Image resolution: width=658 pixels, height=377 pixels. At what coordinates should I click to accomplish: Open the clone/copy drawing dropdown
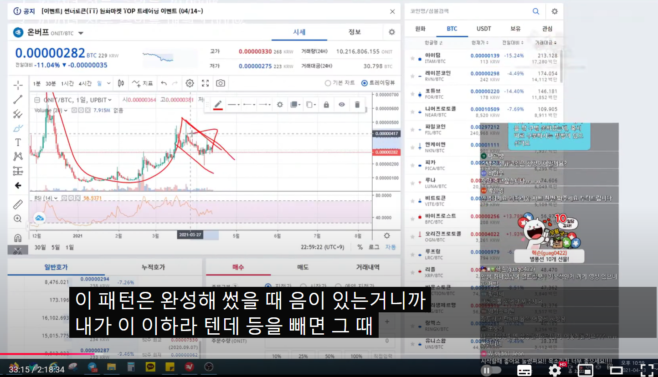pos(311,105)
